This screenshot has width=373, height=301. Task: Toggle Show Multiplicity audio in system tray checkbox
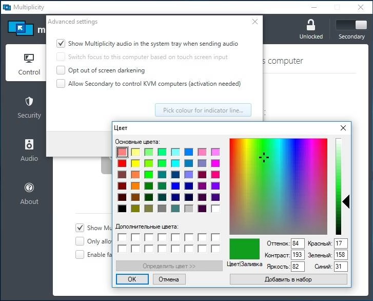(x=61, y=44)
